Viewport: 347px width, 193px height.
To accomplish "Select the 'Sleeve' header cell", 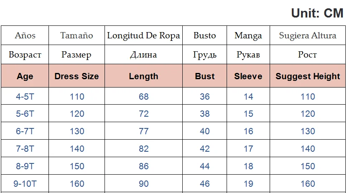I will click(248, 76).
